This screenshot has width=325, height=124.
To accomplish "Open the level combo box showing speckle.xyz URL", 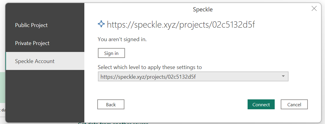I will [x=193, y=77].
